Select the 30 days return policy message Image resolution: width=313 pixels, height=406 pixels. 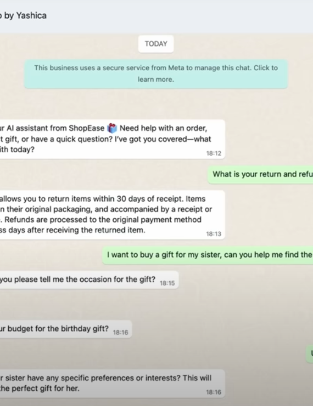[113, 215]
